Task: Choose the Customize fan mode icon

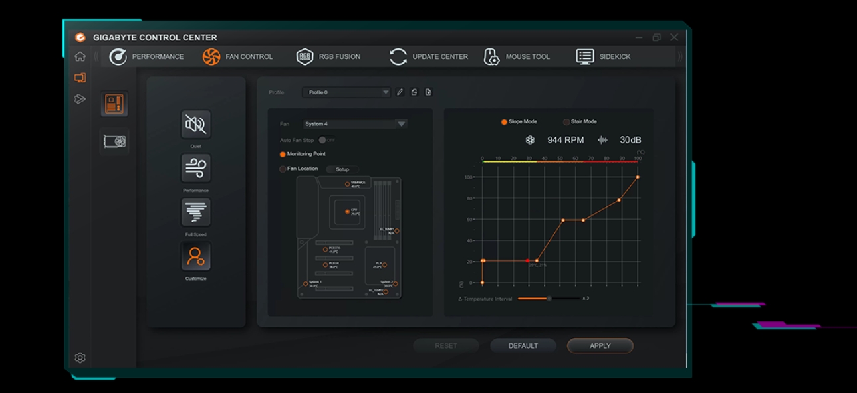Action: (195, 256)
